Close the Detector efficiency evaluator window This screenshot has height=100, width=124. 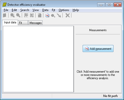pyautogui.click(x=117, y=5)
